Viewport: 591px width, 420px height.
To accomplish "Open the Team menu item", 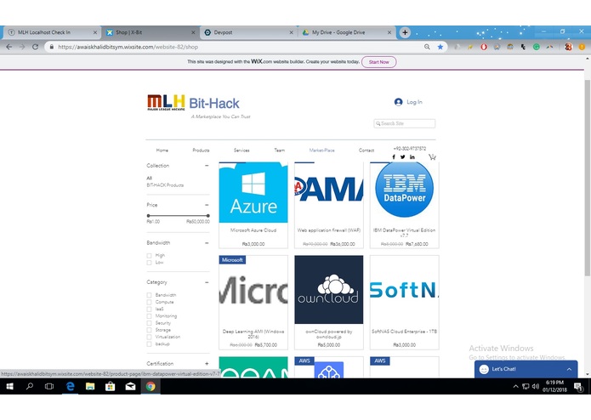I will point(279,150).
